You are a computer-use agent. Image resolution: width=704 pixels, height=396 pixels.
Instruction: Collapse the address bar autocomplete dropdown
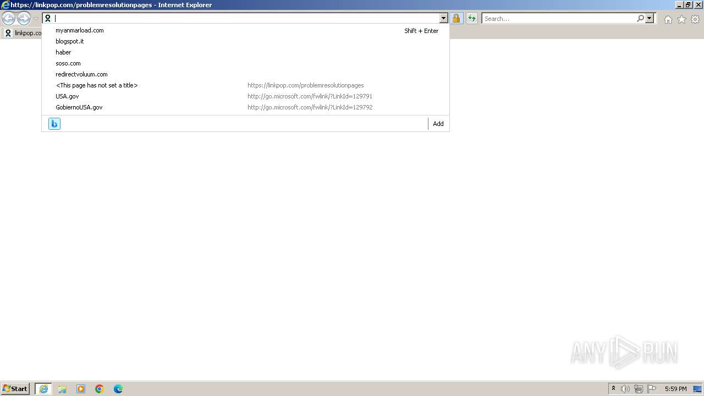click(x=444, y=18)
